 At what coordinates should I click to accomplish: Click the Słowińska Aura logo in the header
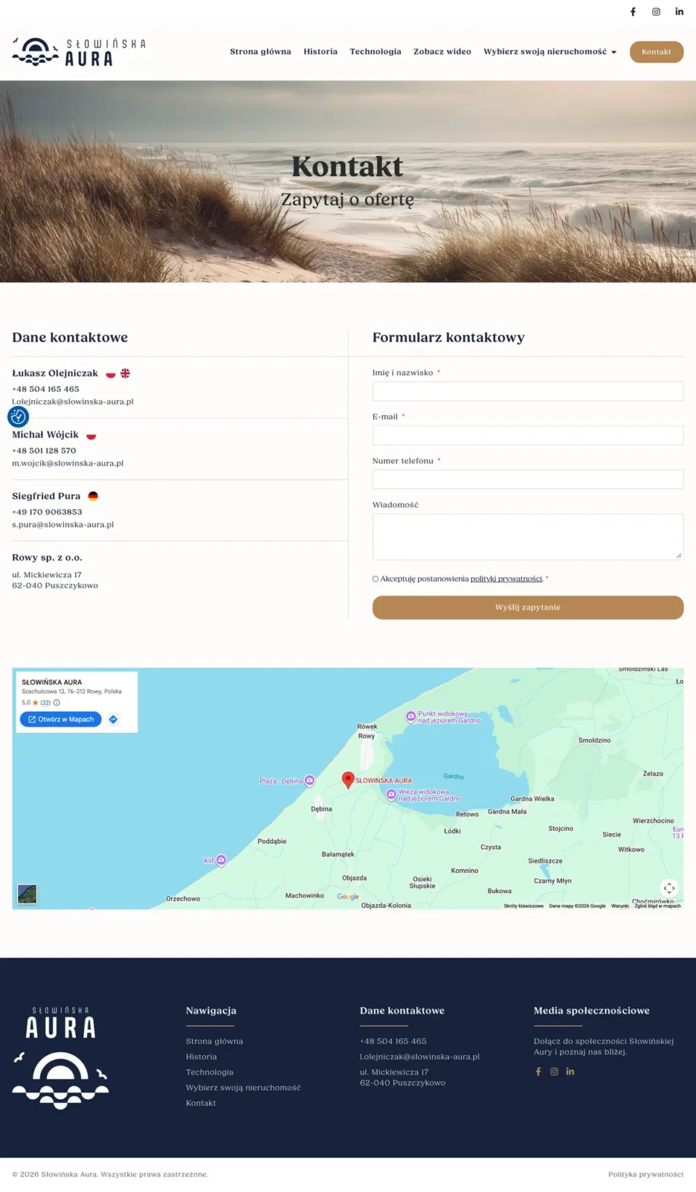(79, 51)
